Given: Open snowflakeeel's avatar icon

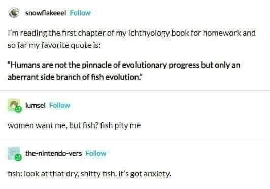Looking at the screenshot, I should click(14, 13).
